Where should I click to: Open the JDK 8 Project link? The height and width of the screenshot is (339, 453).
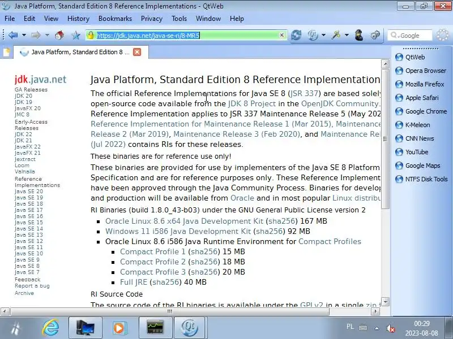tap(252, 103)
